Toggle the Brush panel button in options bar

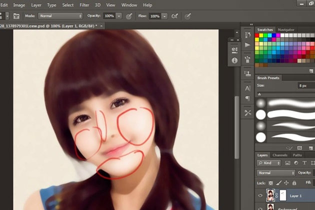(15, 16)
